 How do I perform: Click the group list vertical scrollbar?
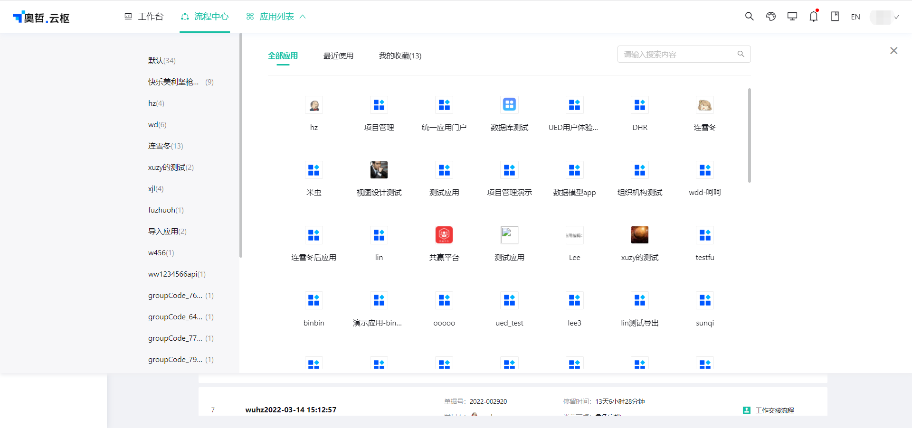(241, 145)
